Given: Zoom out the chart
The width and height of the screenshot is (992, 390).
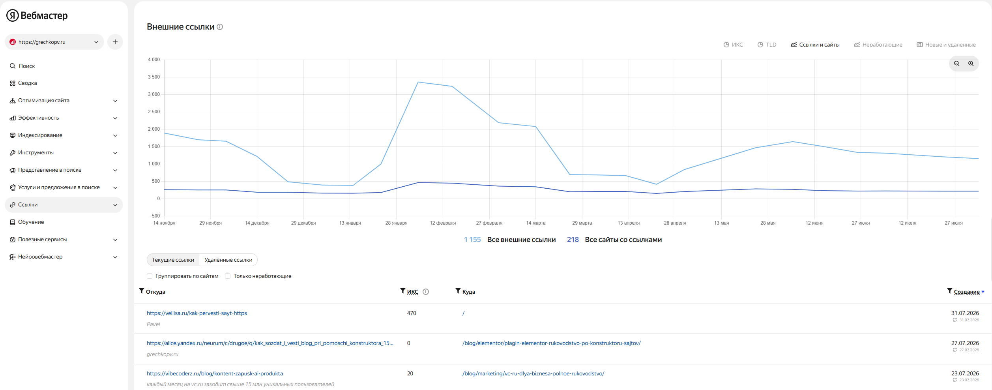Looking at the screenshot, I should point(956,64).
